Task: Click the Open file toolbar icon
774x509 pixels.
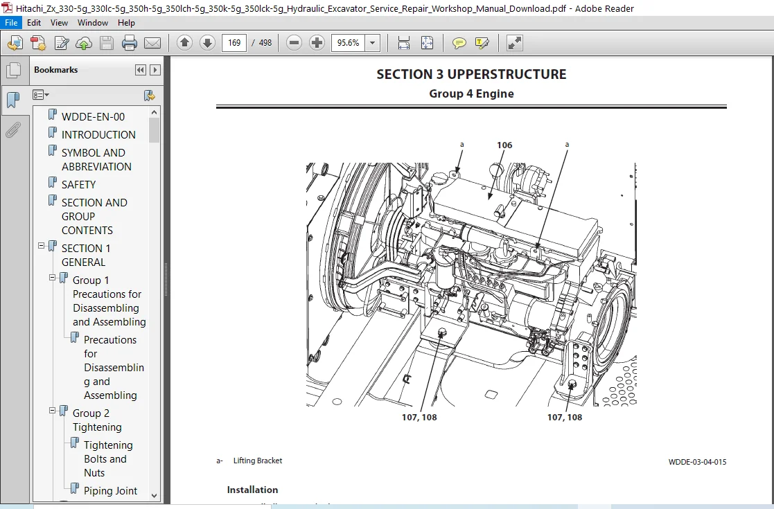Action: pos(15,44)
